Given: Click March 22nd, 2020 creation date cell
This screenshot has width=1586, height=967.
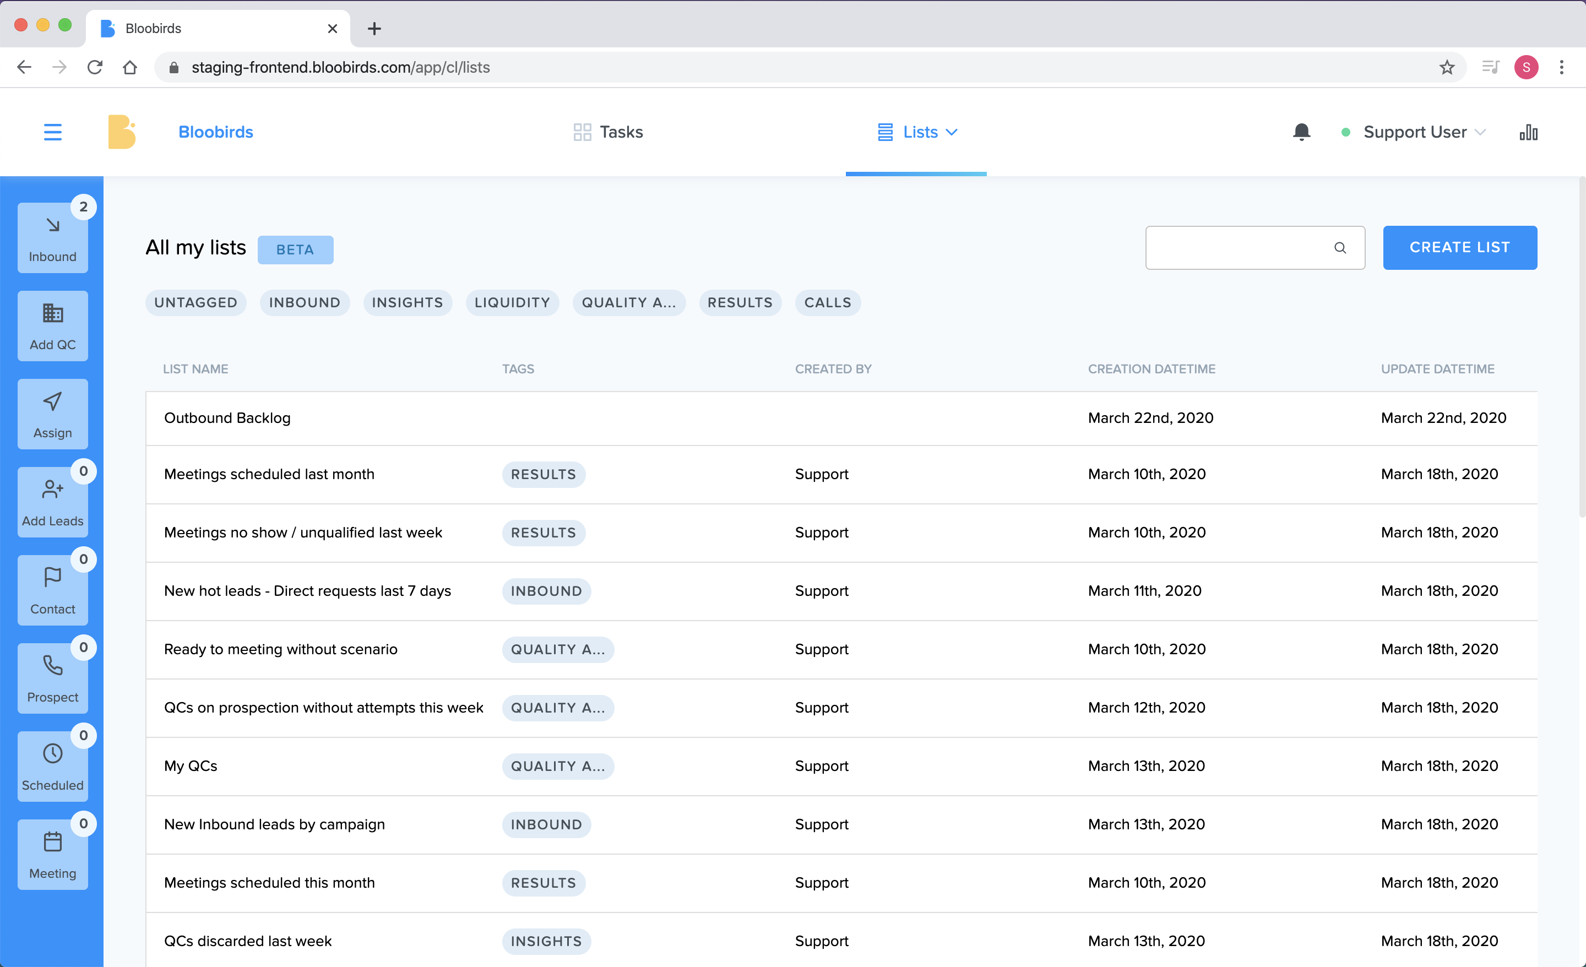Looking at the screenshot, I should 1151,418.
